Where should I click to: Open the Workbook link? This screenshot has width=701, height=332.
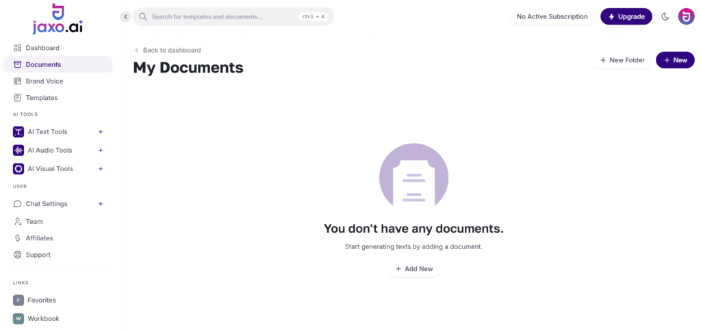[58, 318]
